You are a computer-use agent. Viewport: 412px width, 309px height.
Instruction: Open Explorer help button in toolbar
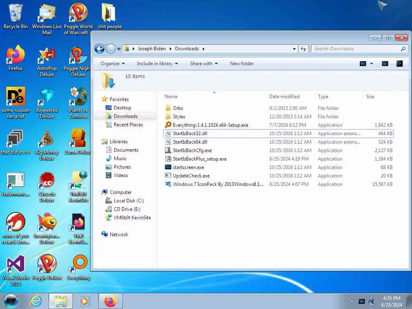(x=400, y=64)
